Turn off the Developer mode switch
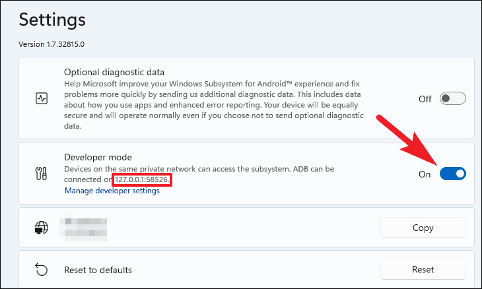Screen dimensions: 482x289 coord(452,174)
